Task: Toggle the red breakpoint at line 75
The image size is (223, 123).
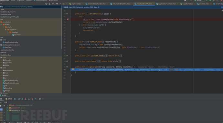Action: (68, 19)
